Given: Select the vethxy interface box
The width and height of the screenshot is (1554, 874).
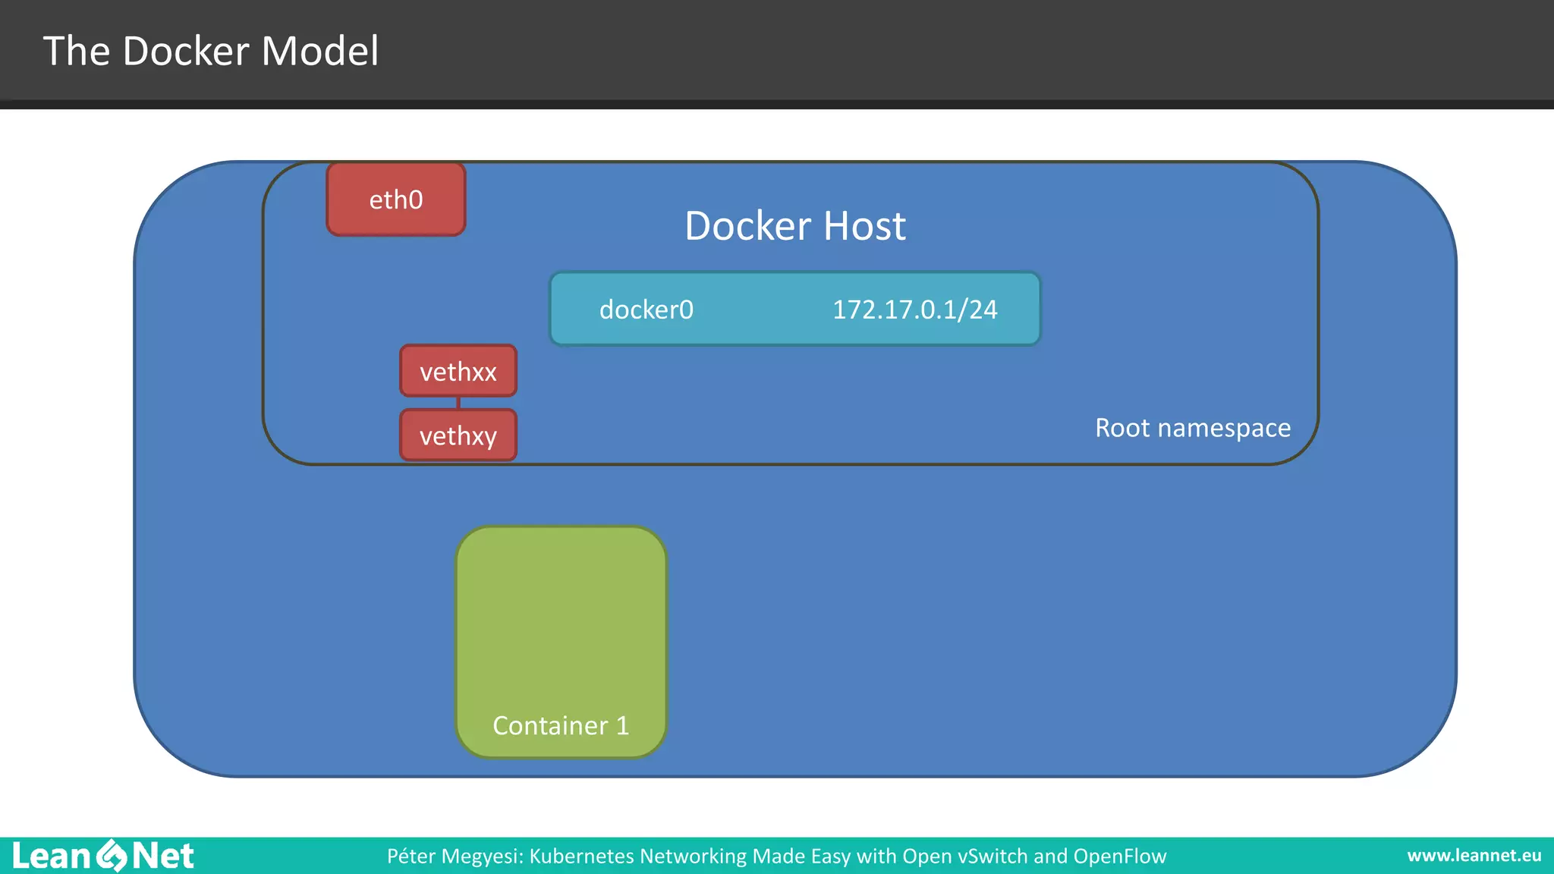Looking at the screenshot, I should (458, 435).
